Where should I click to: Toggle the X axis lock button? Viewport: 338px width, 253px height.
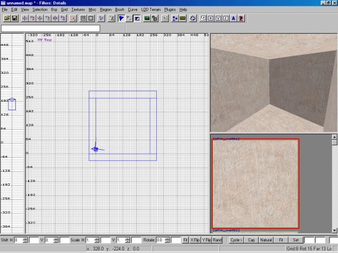pos(211,18)
